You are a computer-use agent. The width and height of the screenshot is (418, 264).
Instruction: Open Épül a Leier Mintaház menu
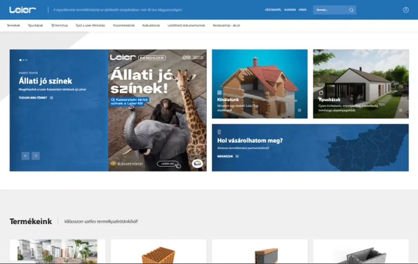(90, 26)
